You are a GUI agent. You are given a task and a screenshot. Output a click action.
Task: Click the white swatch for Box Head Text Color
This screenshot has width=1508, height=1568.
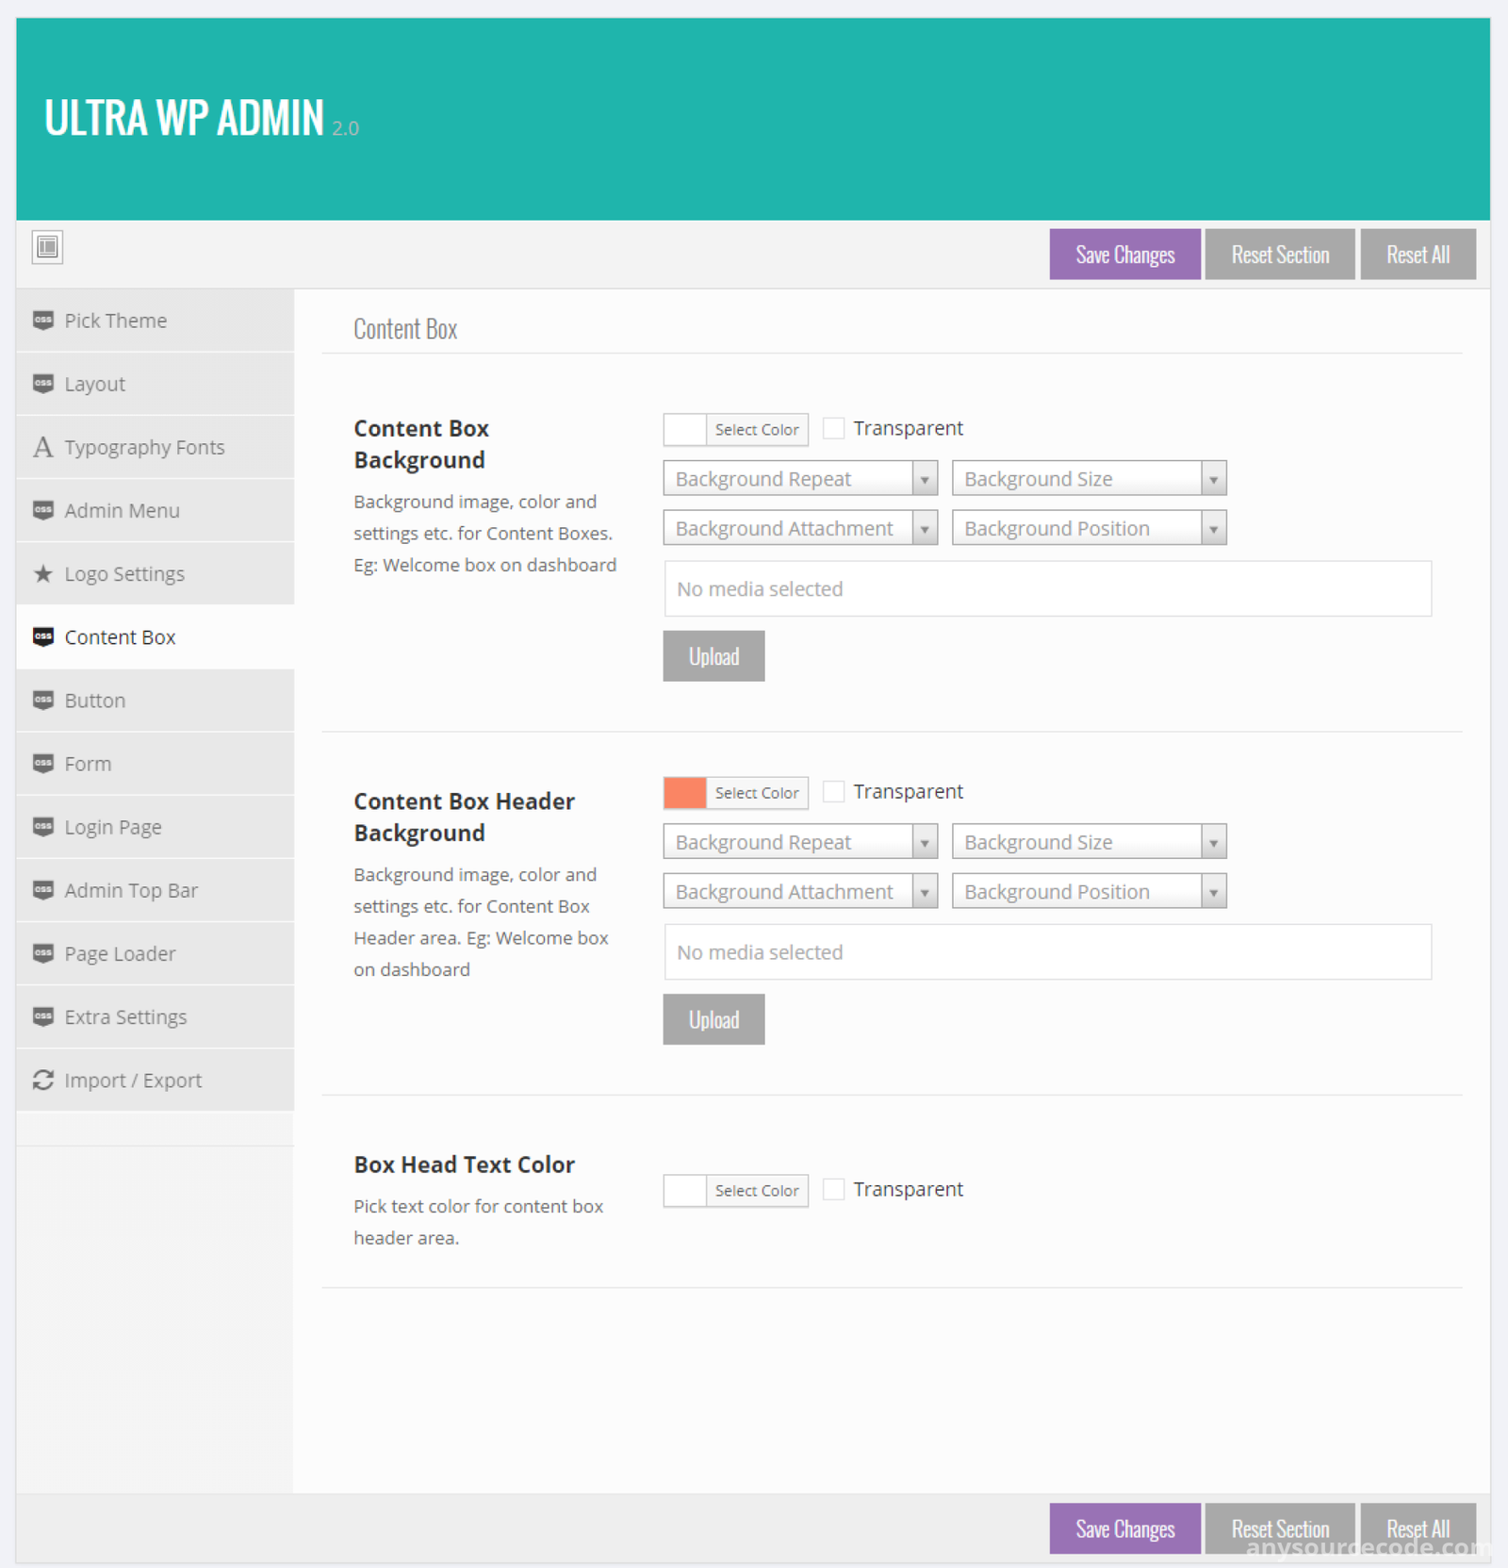tap(685, 1191)
